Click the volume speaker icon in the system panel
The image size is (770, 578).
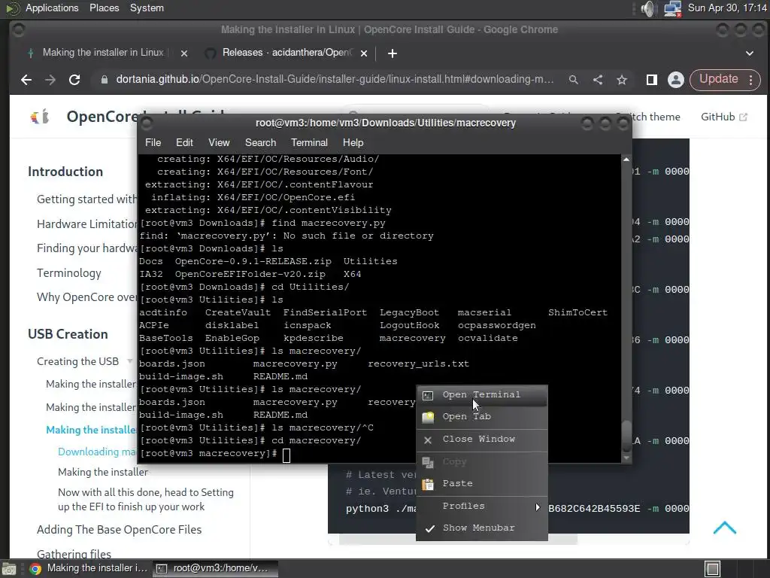[x=648, y=8]
